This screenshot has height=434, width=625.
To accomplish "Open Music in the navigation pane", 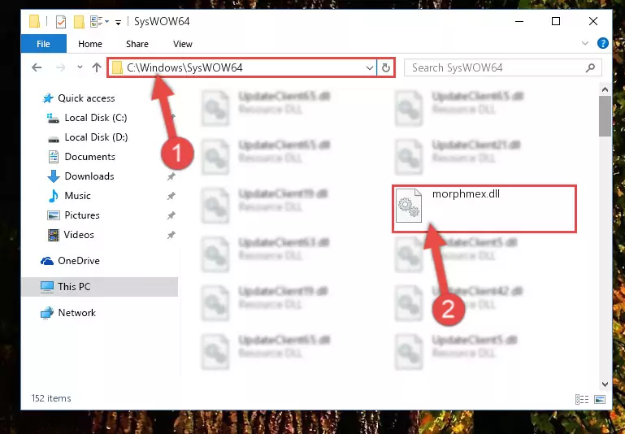I will point(77,196).
